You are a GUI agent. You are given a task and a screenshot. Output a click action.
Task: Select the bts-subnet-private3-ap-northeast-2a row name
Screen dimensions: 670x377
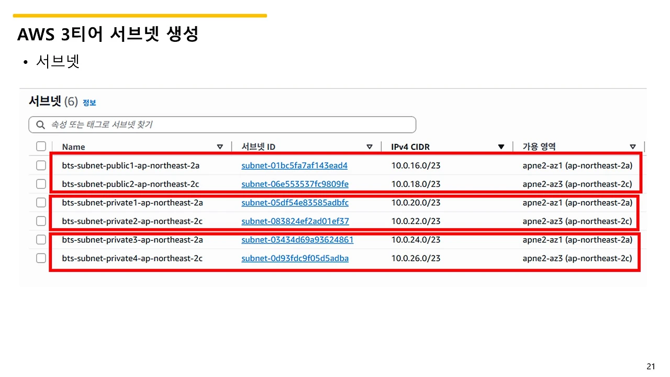point(132,240)
